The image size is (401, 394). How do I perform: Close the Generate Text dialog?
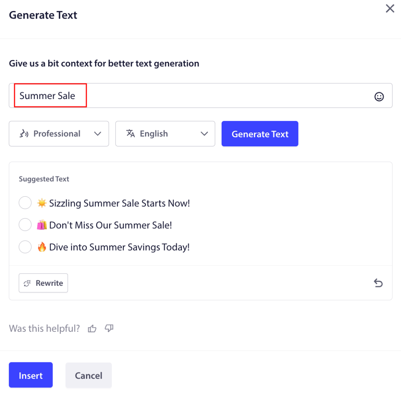click(x=390, y=9)
